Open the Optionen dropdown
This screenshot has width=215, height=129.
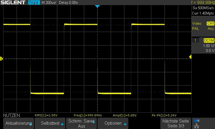[113, 123]
